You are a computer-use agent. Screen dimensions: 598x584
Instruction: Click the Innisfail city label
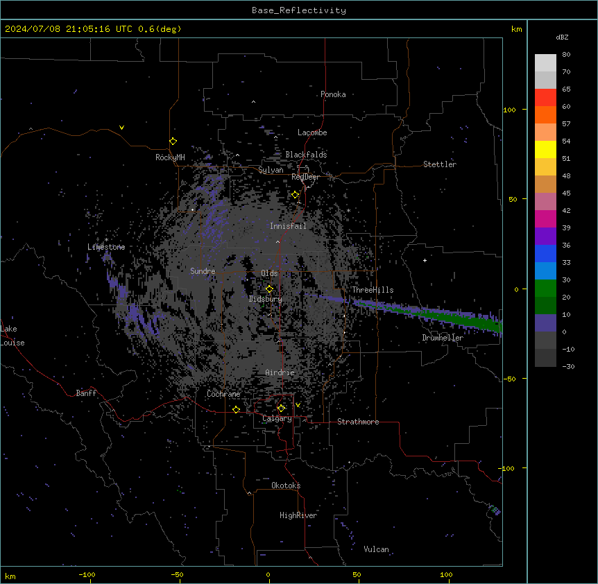[x=288, y=226]
